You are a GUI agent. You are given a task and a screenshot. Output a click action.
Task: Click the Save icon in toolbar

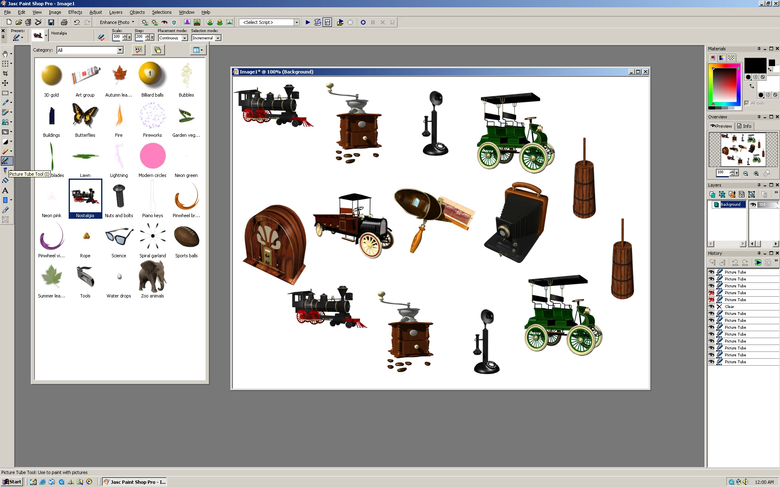point(51,22)
